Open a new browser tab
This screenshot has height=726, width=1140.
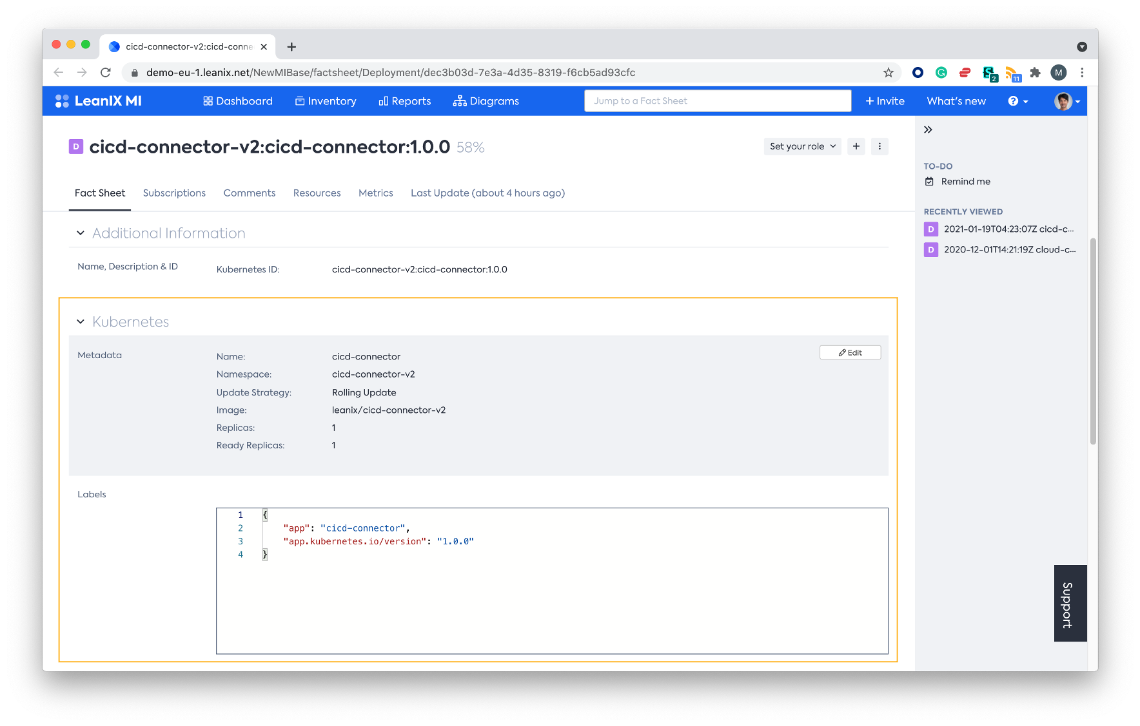click(291, 47)
